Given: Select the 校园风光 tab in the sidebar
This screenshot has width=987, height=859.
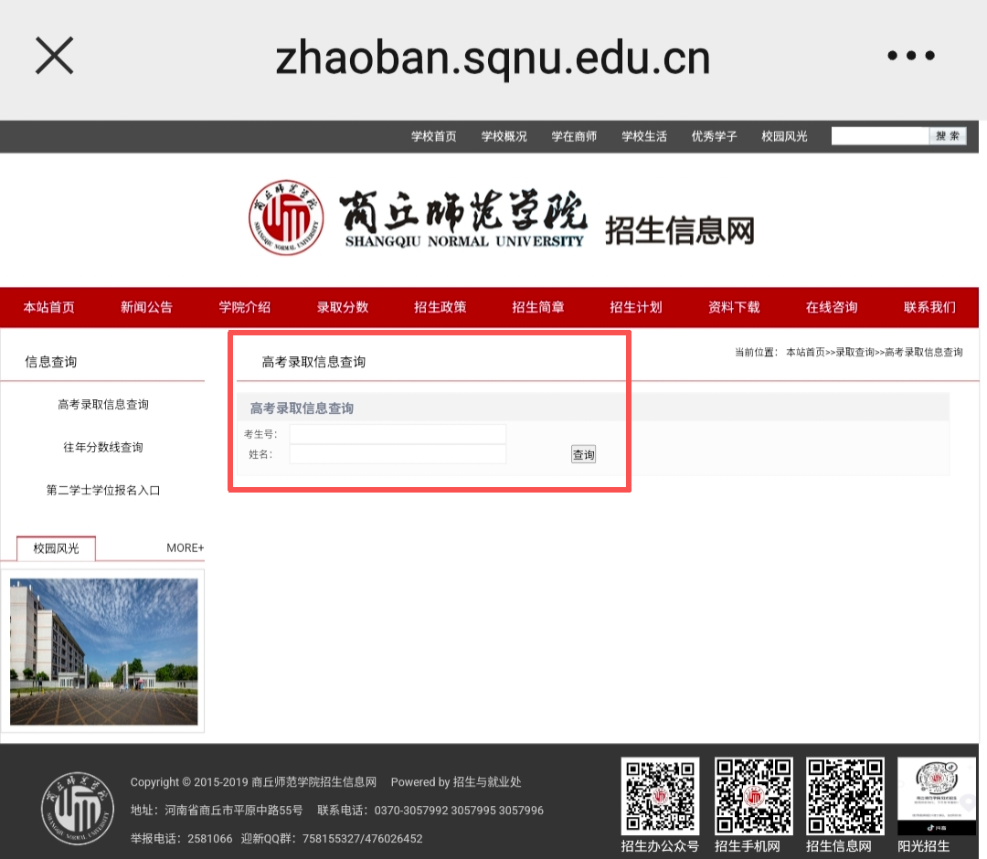Looking at the screenshot, I should 56,548.
